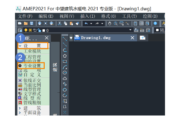The image size is (180, 120).
Task: Open the 插入(I) menu
Action: click(88, 16)
